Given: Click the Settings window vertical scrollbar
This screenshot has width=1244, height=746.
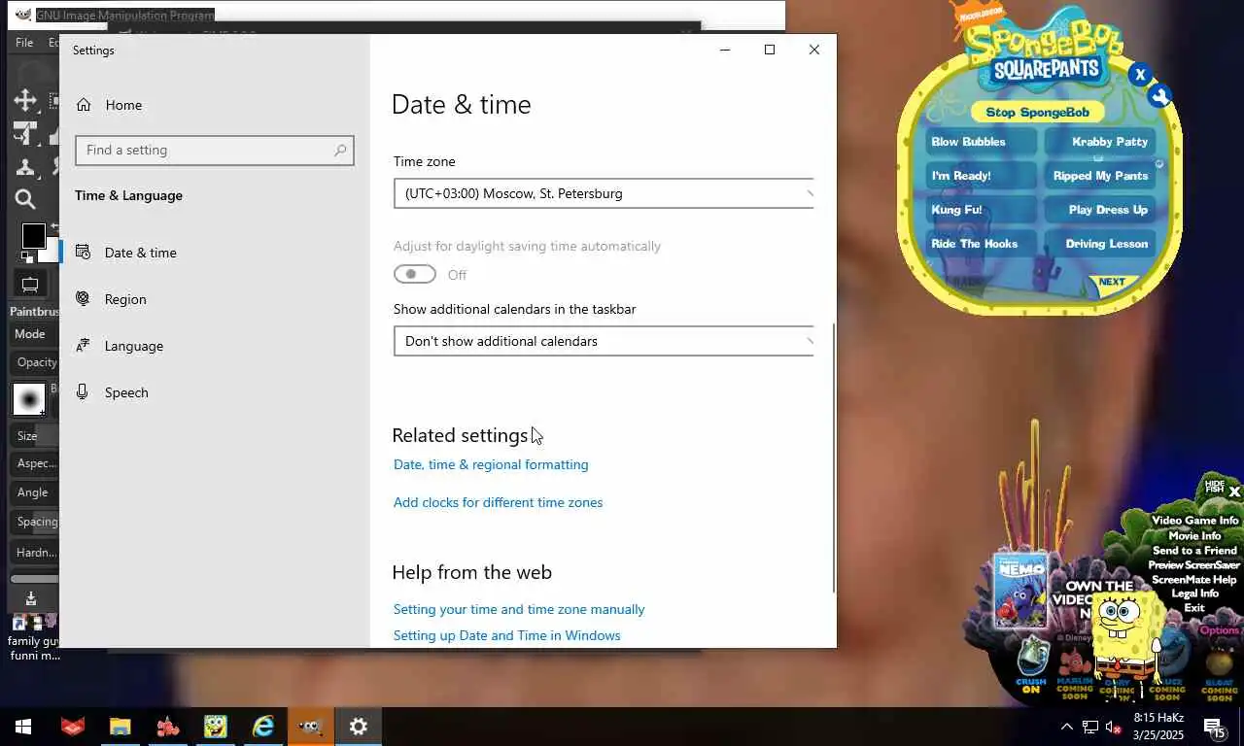Looking at the screenshot, I should click(833, 457).
